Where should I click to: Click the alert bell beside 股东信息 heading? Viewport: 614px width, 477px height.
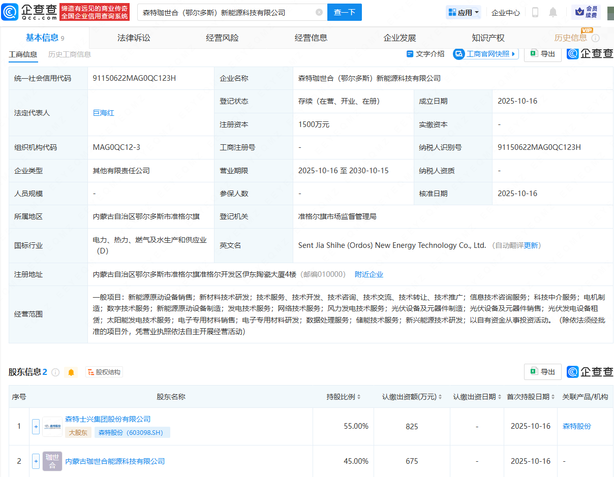[71, 372]
